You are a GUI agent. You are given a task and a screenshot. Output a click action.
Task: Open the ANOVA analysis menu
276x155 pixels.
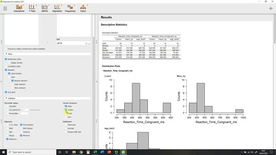pyautogui.click(x=44, y=8)
